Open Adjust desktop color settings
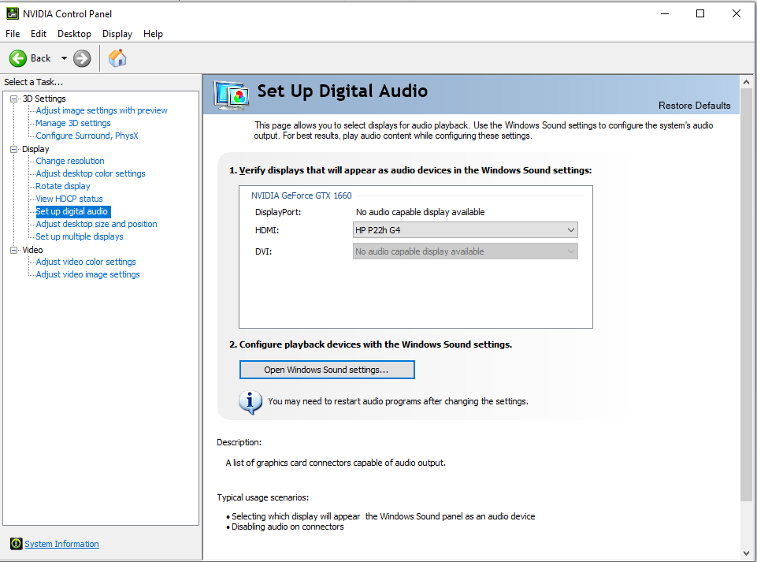Screen dimensions: 757x562 click(91, 173)
